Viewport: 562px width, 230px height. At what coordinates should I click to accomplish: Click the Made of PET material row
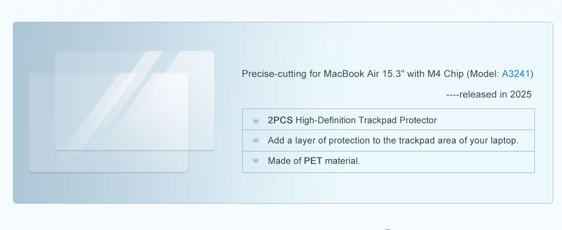[x=388, y=162]
